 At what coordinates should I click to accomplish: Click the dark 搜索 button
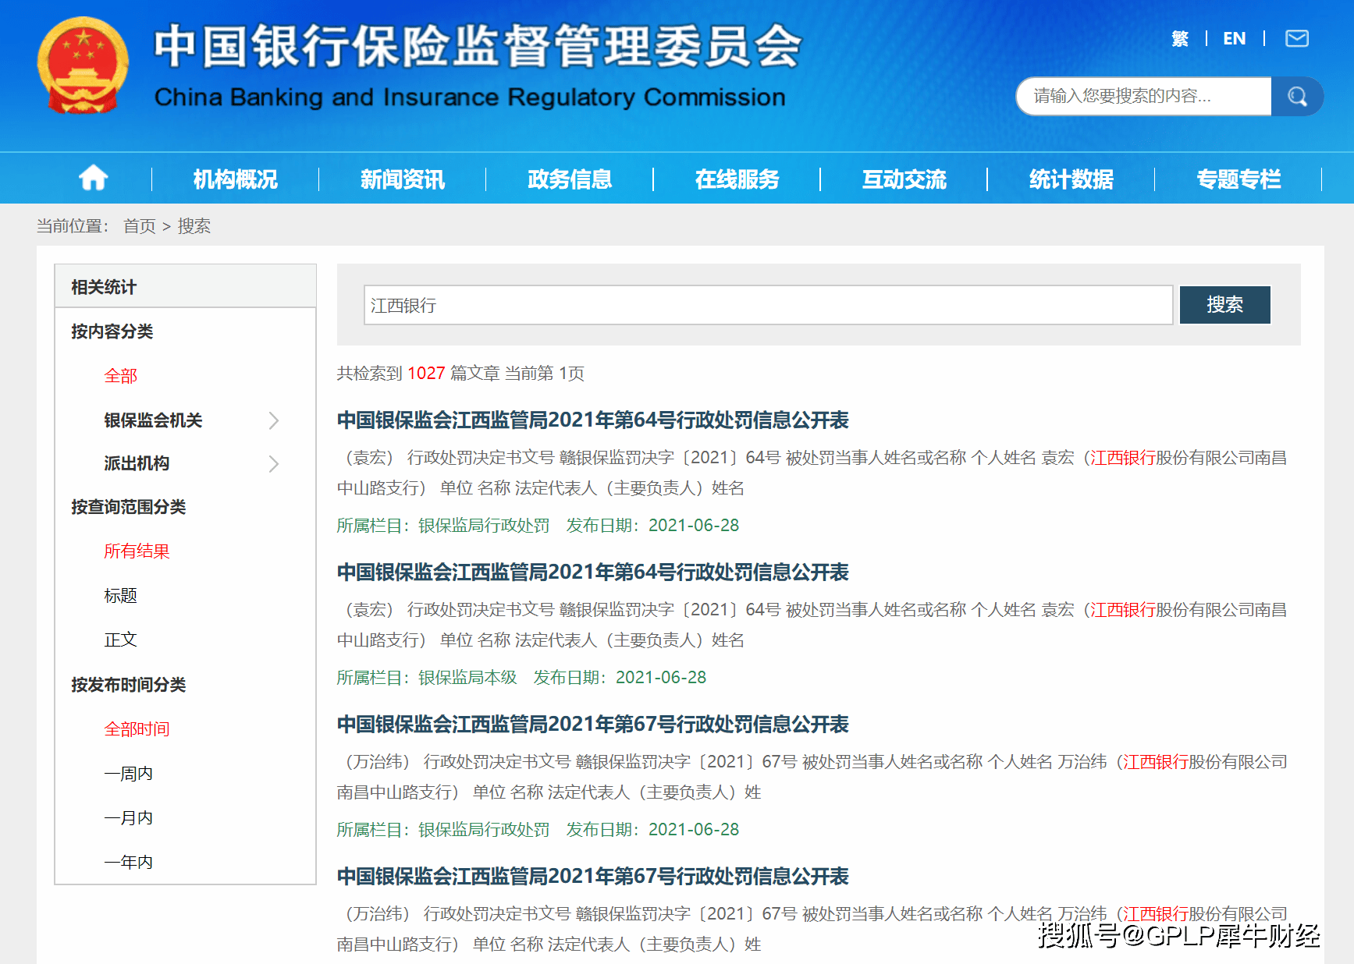[1224, 305]
